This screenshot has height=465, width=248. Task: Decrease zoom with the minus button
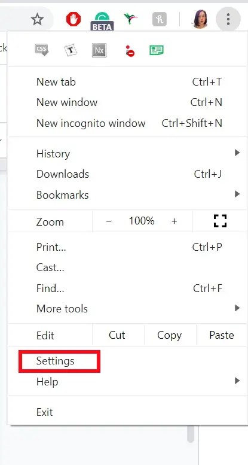coord(109,221)
